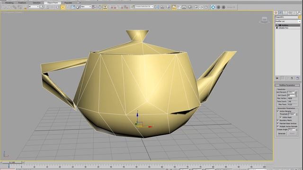Open the Selection Filter 'All' dropdown
This screenshot has width=303, height=170.
tap(34, 7)
